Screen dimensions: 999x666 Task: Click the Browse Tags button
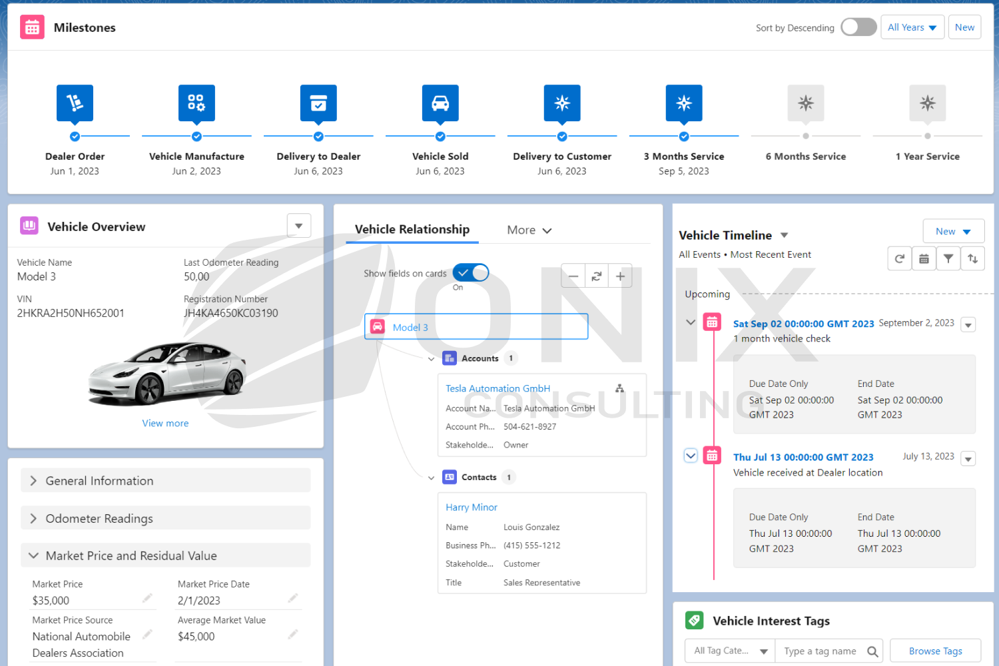[936, 651]
